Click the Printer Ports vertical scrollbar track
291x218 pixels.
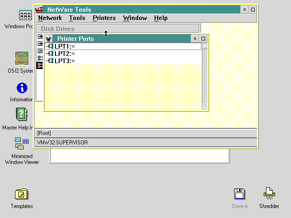[x=205, y=76]
